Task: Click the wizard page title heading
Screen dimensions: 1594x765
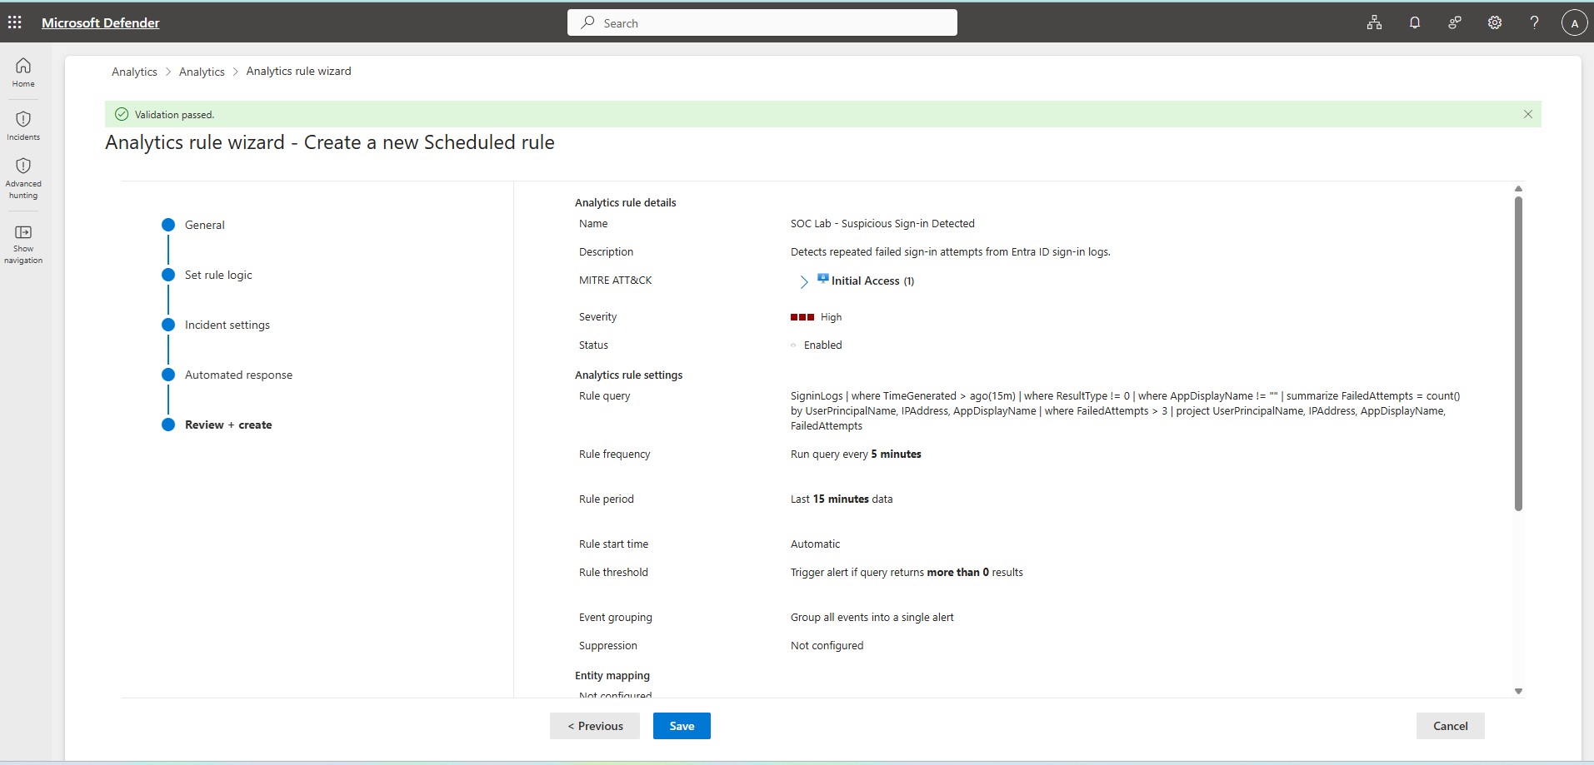Action: [x=330, y=142]
